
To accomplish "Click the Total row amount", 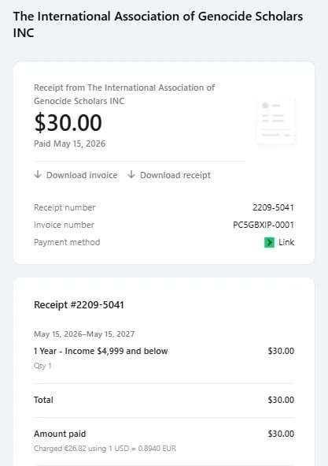I will point(281,400).
